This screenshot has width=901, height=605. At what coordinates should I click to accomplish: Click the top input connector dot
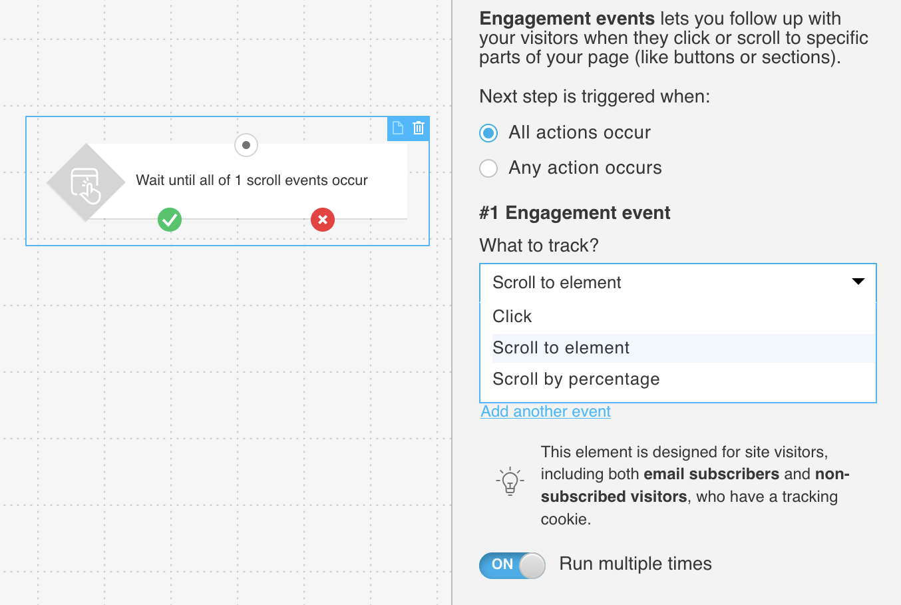pyautogui.click(x=246, y=145)
